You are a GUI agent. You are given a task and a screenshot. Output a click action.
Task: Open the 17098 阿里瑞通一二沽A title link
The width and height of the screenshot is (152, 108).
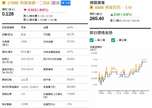pyautogui.click(x=34, y=3)
